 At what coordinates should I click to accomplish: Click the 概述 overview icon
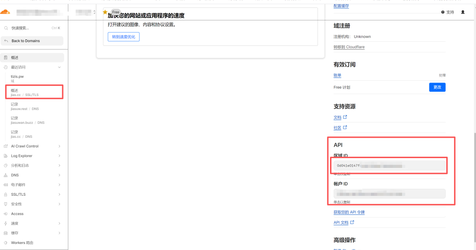tap(6, 58)
